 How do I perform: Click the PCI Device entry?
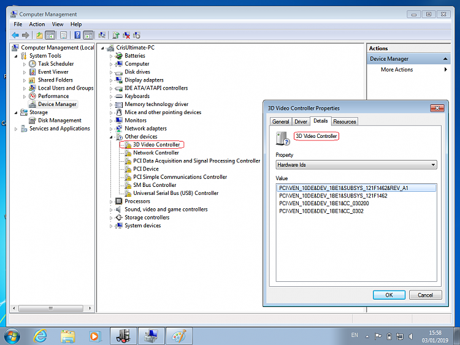pos(146,169)
